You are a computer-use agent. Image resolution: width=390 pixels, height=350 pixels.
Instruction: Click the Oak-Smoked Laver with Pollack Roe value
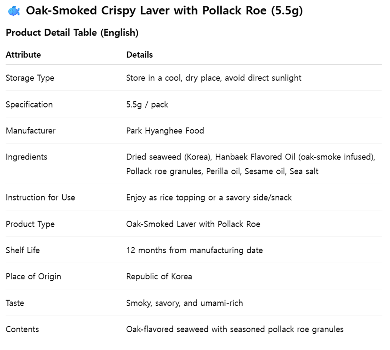[193, 224]
